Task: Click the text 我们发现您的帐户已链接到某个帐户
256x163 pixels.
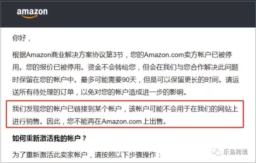Action: 67,109
